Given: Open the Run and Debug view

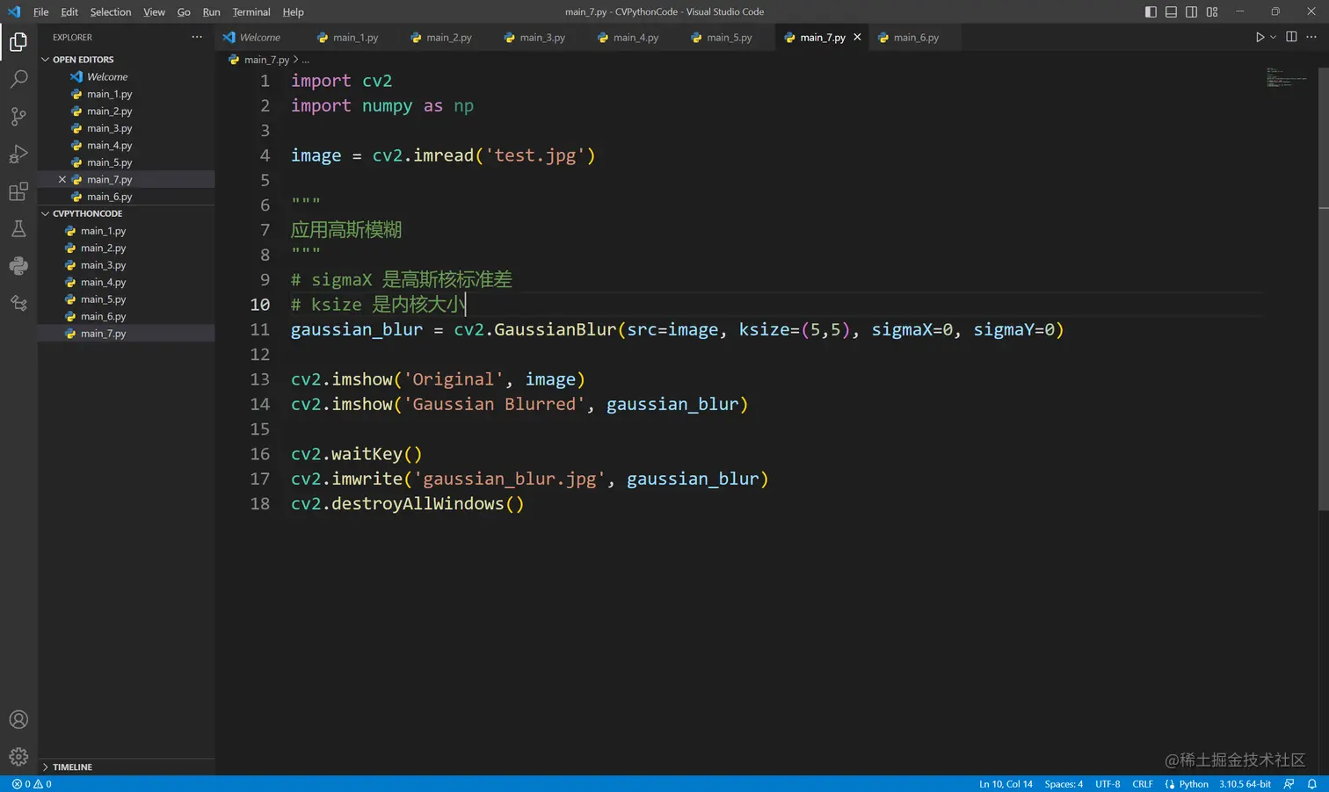Looking at the screenshot, I should pyautogui.click(x=18, y=154).
